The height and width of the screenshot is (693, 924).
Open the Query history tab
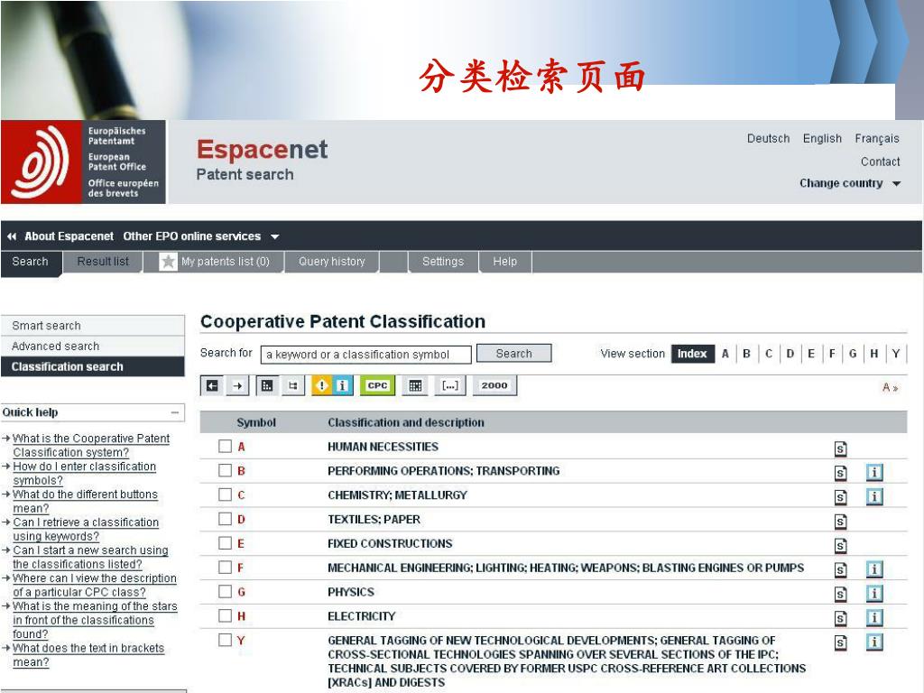(332, 262)
